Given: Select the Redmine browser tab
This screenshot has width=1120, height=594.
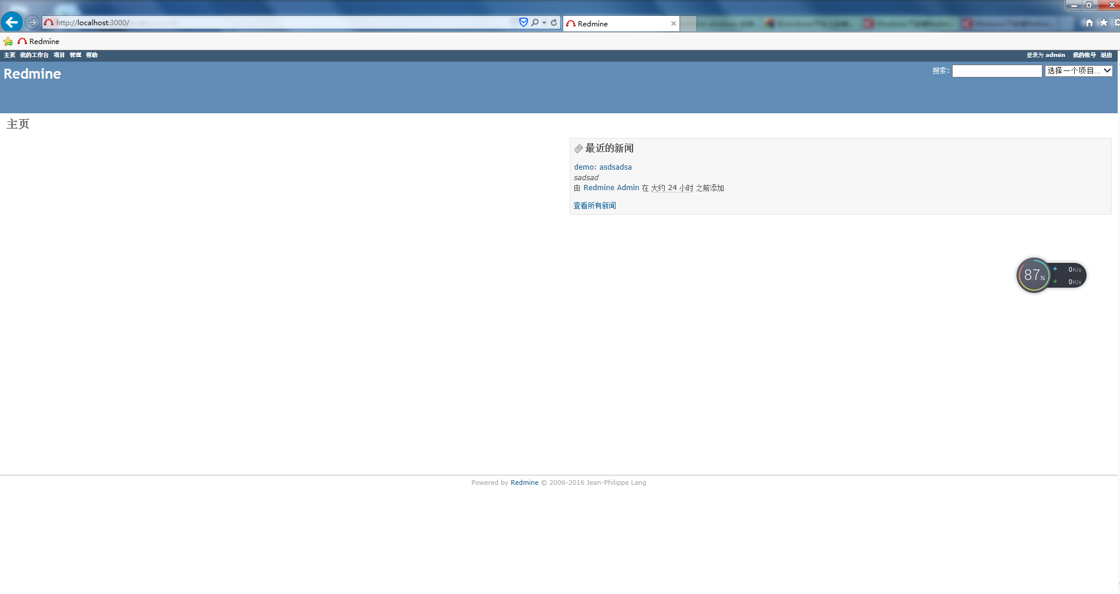Looking at the screenshot, I should pos(620,23).
